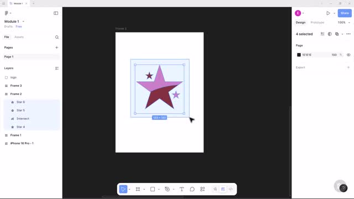Open Move tool options dropdown arrow
Viewport: 354px width, 199px height.
tap(129, 189)
